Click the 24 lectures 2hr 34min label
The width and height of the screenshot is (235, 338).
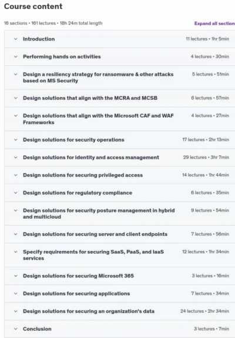coord(204,311)
